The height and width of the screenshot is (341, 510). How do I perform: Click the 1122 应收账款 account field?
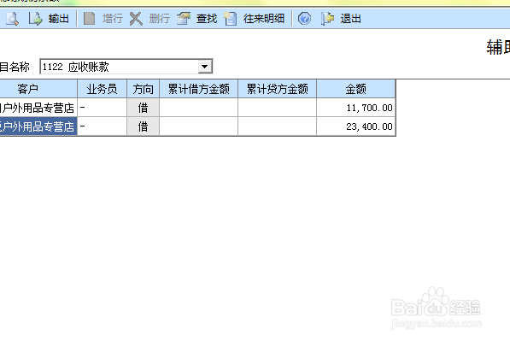tap(126, 67)
